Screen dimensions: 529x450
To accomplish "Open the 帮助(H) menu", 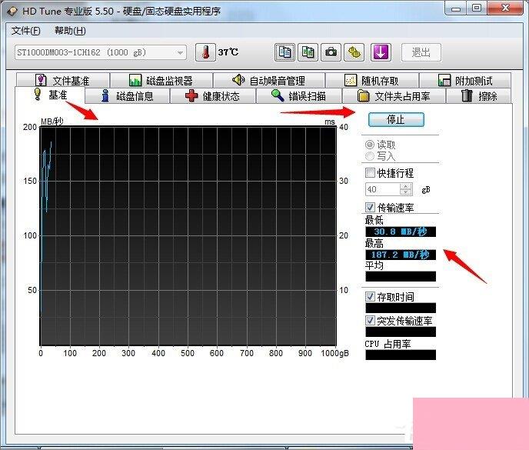I will (x=70, y=31).
